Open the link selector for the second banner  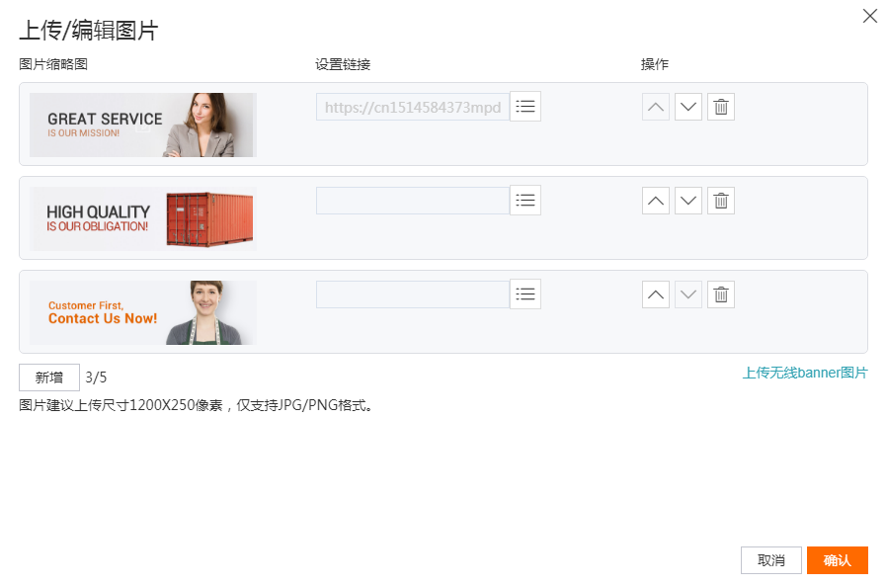pyautogui.click(x=524, y=200)
